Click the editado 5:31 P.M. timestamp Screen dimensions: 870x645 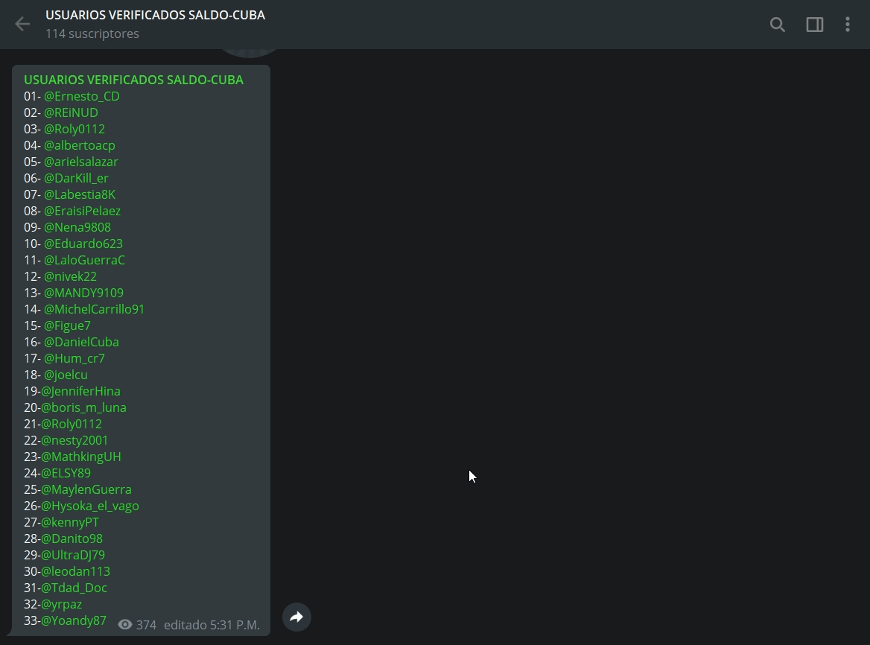[x=212, y=625]
